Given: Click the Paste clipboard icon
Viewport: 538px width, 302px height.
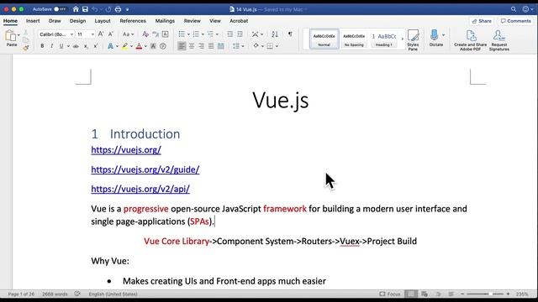Looking at the screenshot, I should pyautogui.click(x=10, y=35).
